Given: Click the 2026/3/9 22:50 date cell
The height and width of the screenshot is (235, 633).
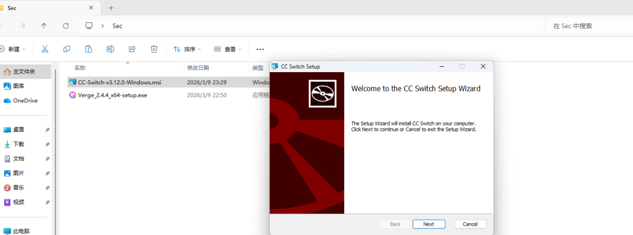Looking at the screenshot, I should pyautogui.click(x=207, y=96).
